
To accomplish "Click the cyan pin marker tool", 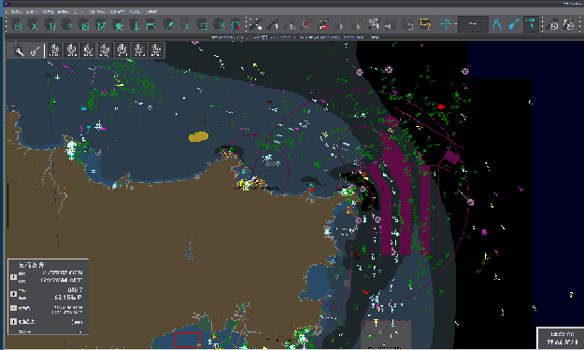I will tap(514, 24).
